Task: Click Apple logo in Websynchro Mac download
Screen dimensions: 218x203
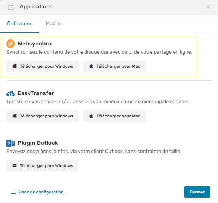Action: [91, 66]
